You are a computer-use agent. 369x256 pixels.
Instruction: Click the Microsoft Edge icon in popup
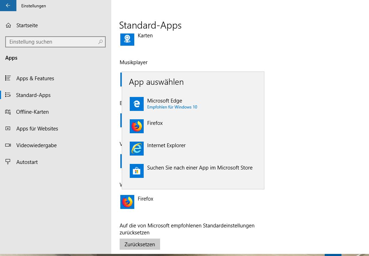[x=136, y=104]
